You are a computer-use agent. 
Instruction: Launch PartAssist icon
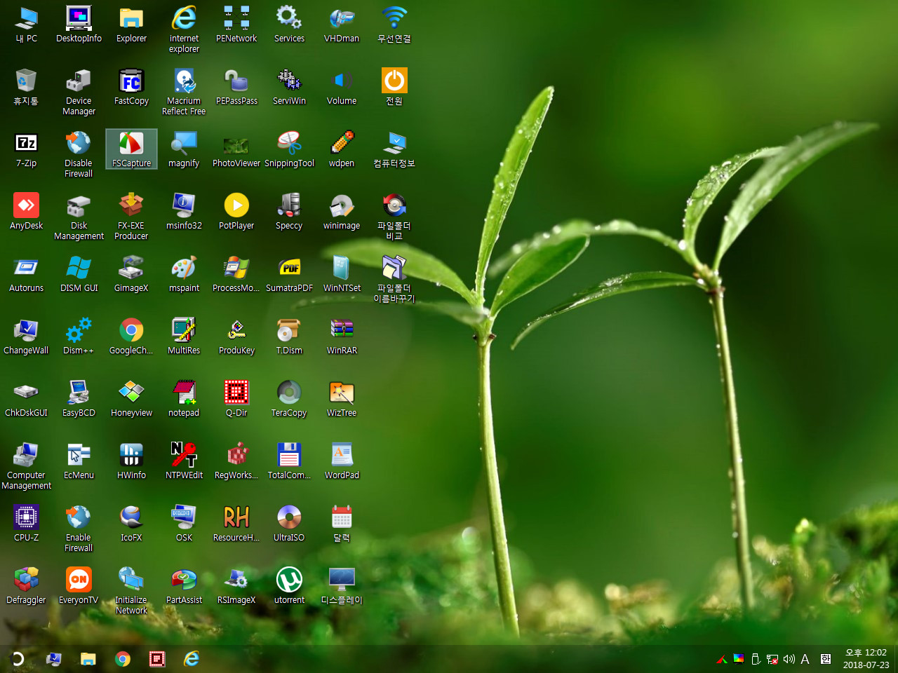pos(184,586)
